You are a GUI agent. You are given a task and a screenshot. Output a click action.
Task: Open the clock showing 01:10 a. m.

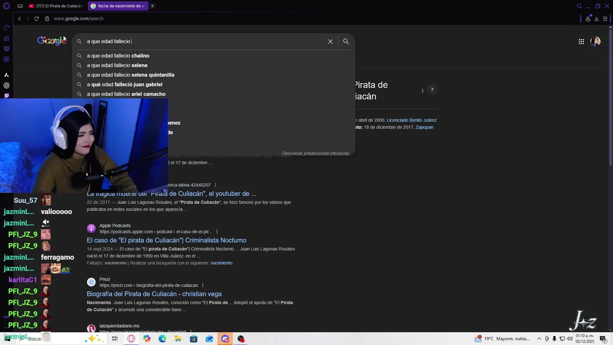coord(585,339)
